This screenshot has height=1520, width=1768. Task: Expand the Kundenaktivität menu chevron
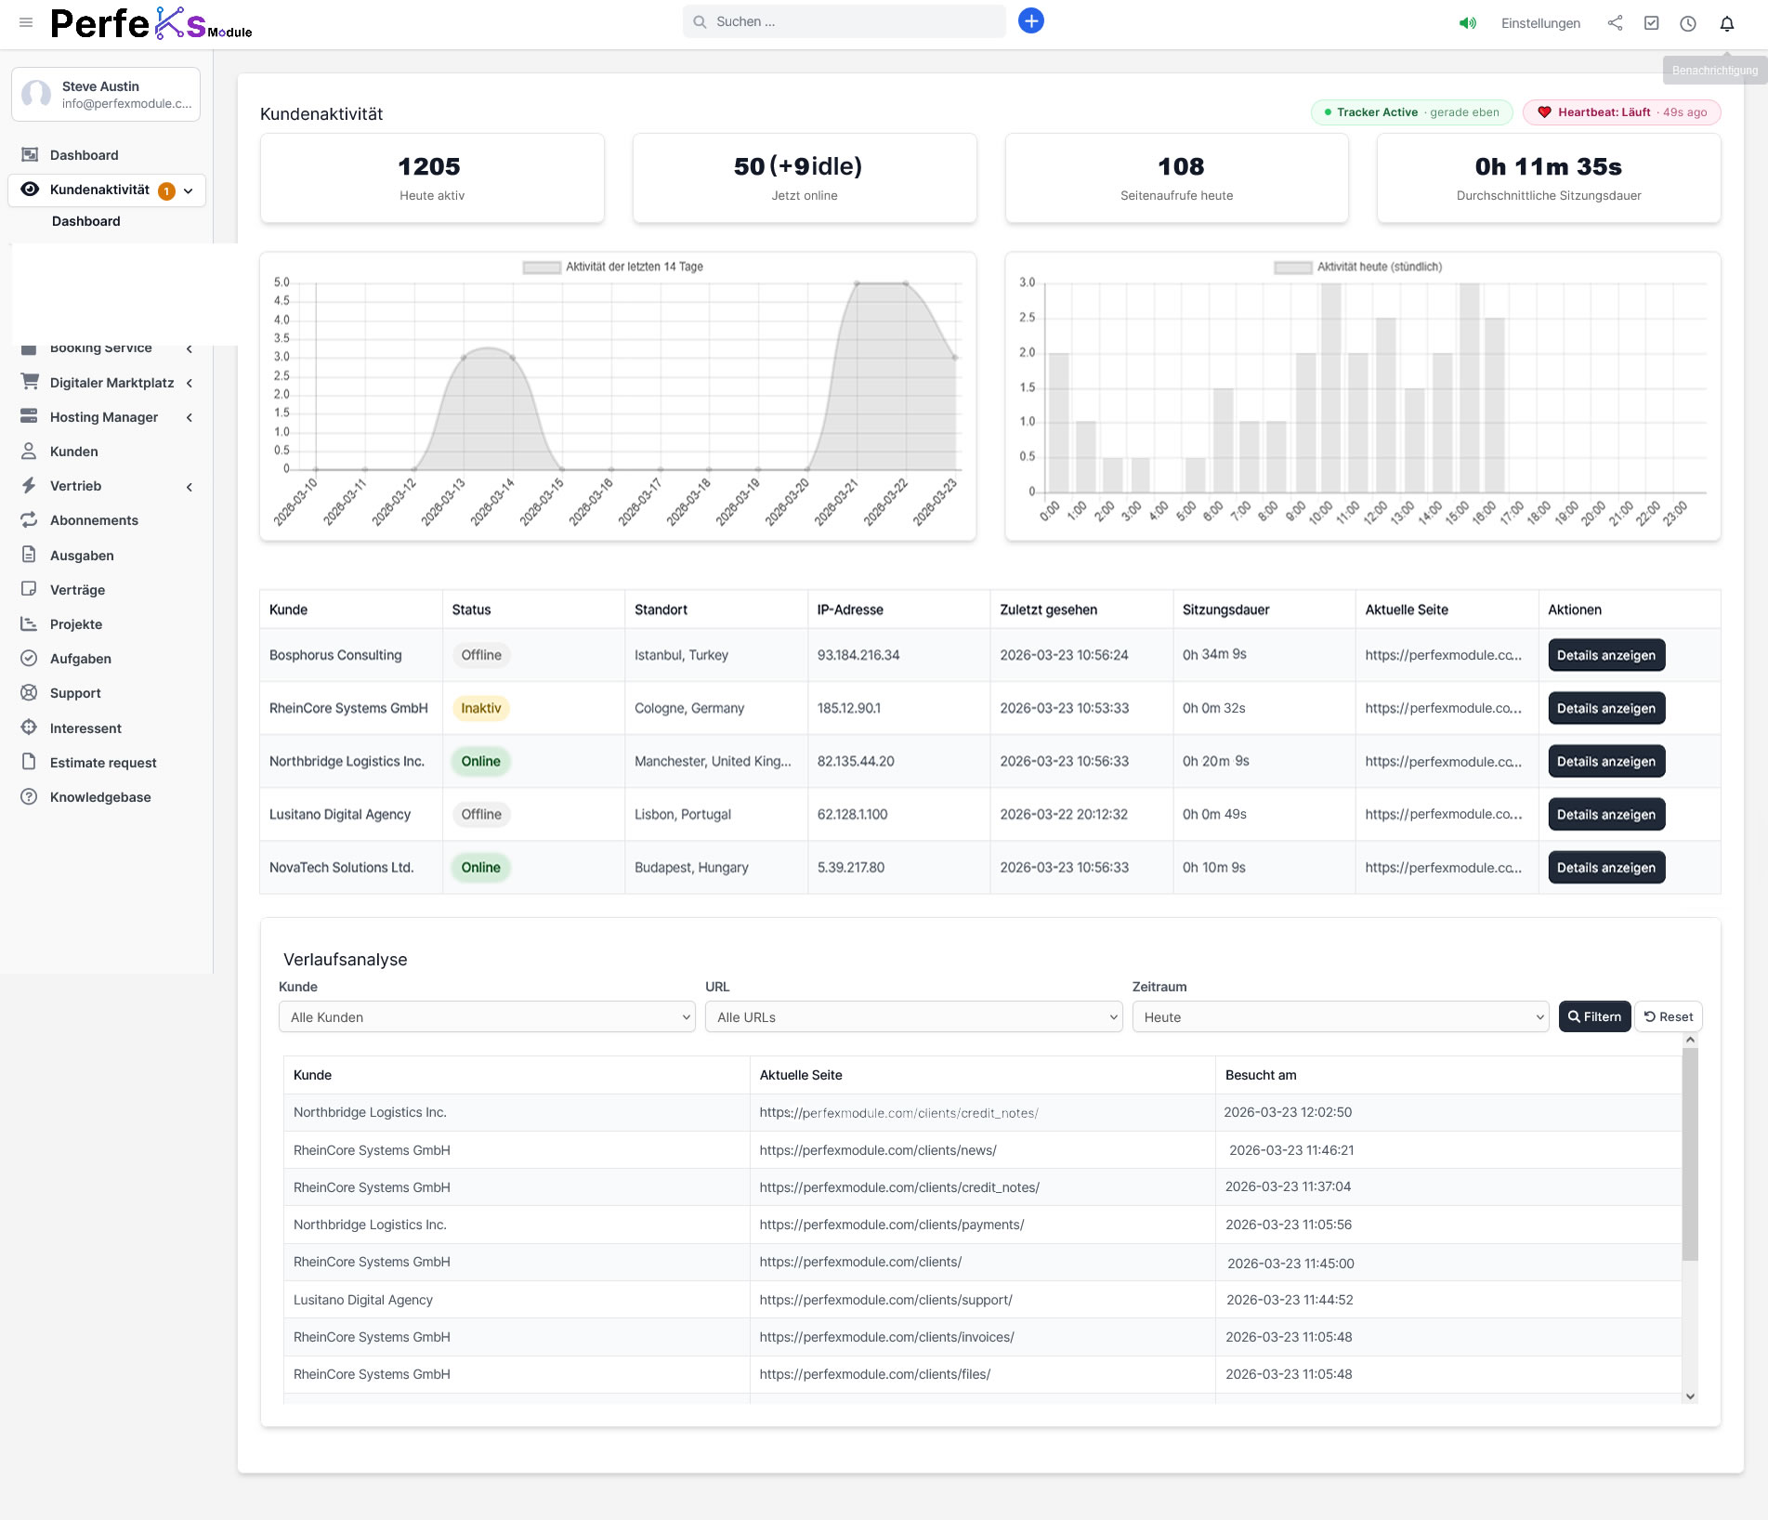pos(189,190)
